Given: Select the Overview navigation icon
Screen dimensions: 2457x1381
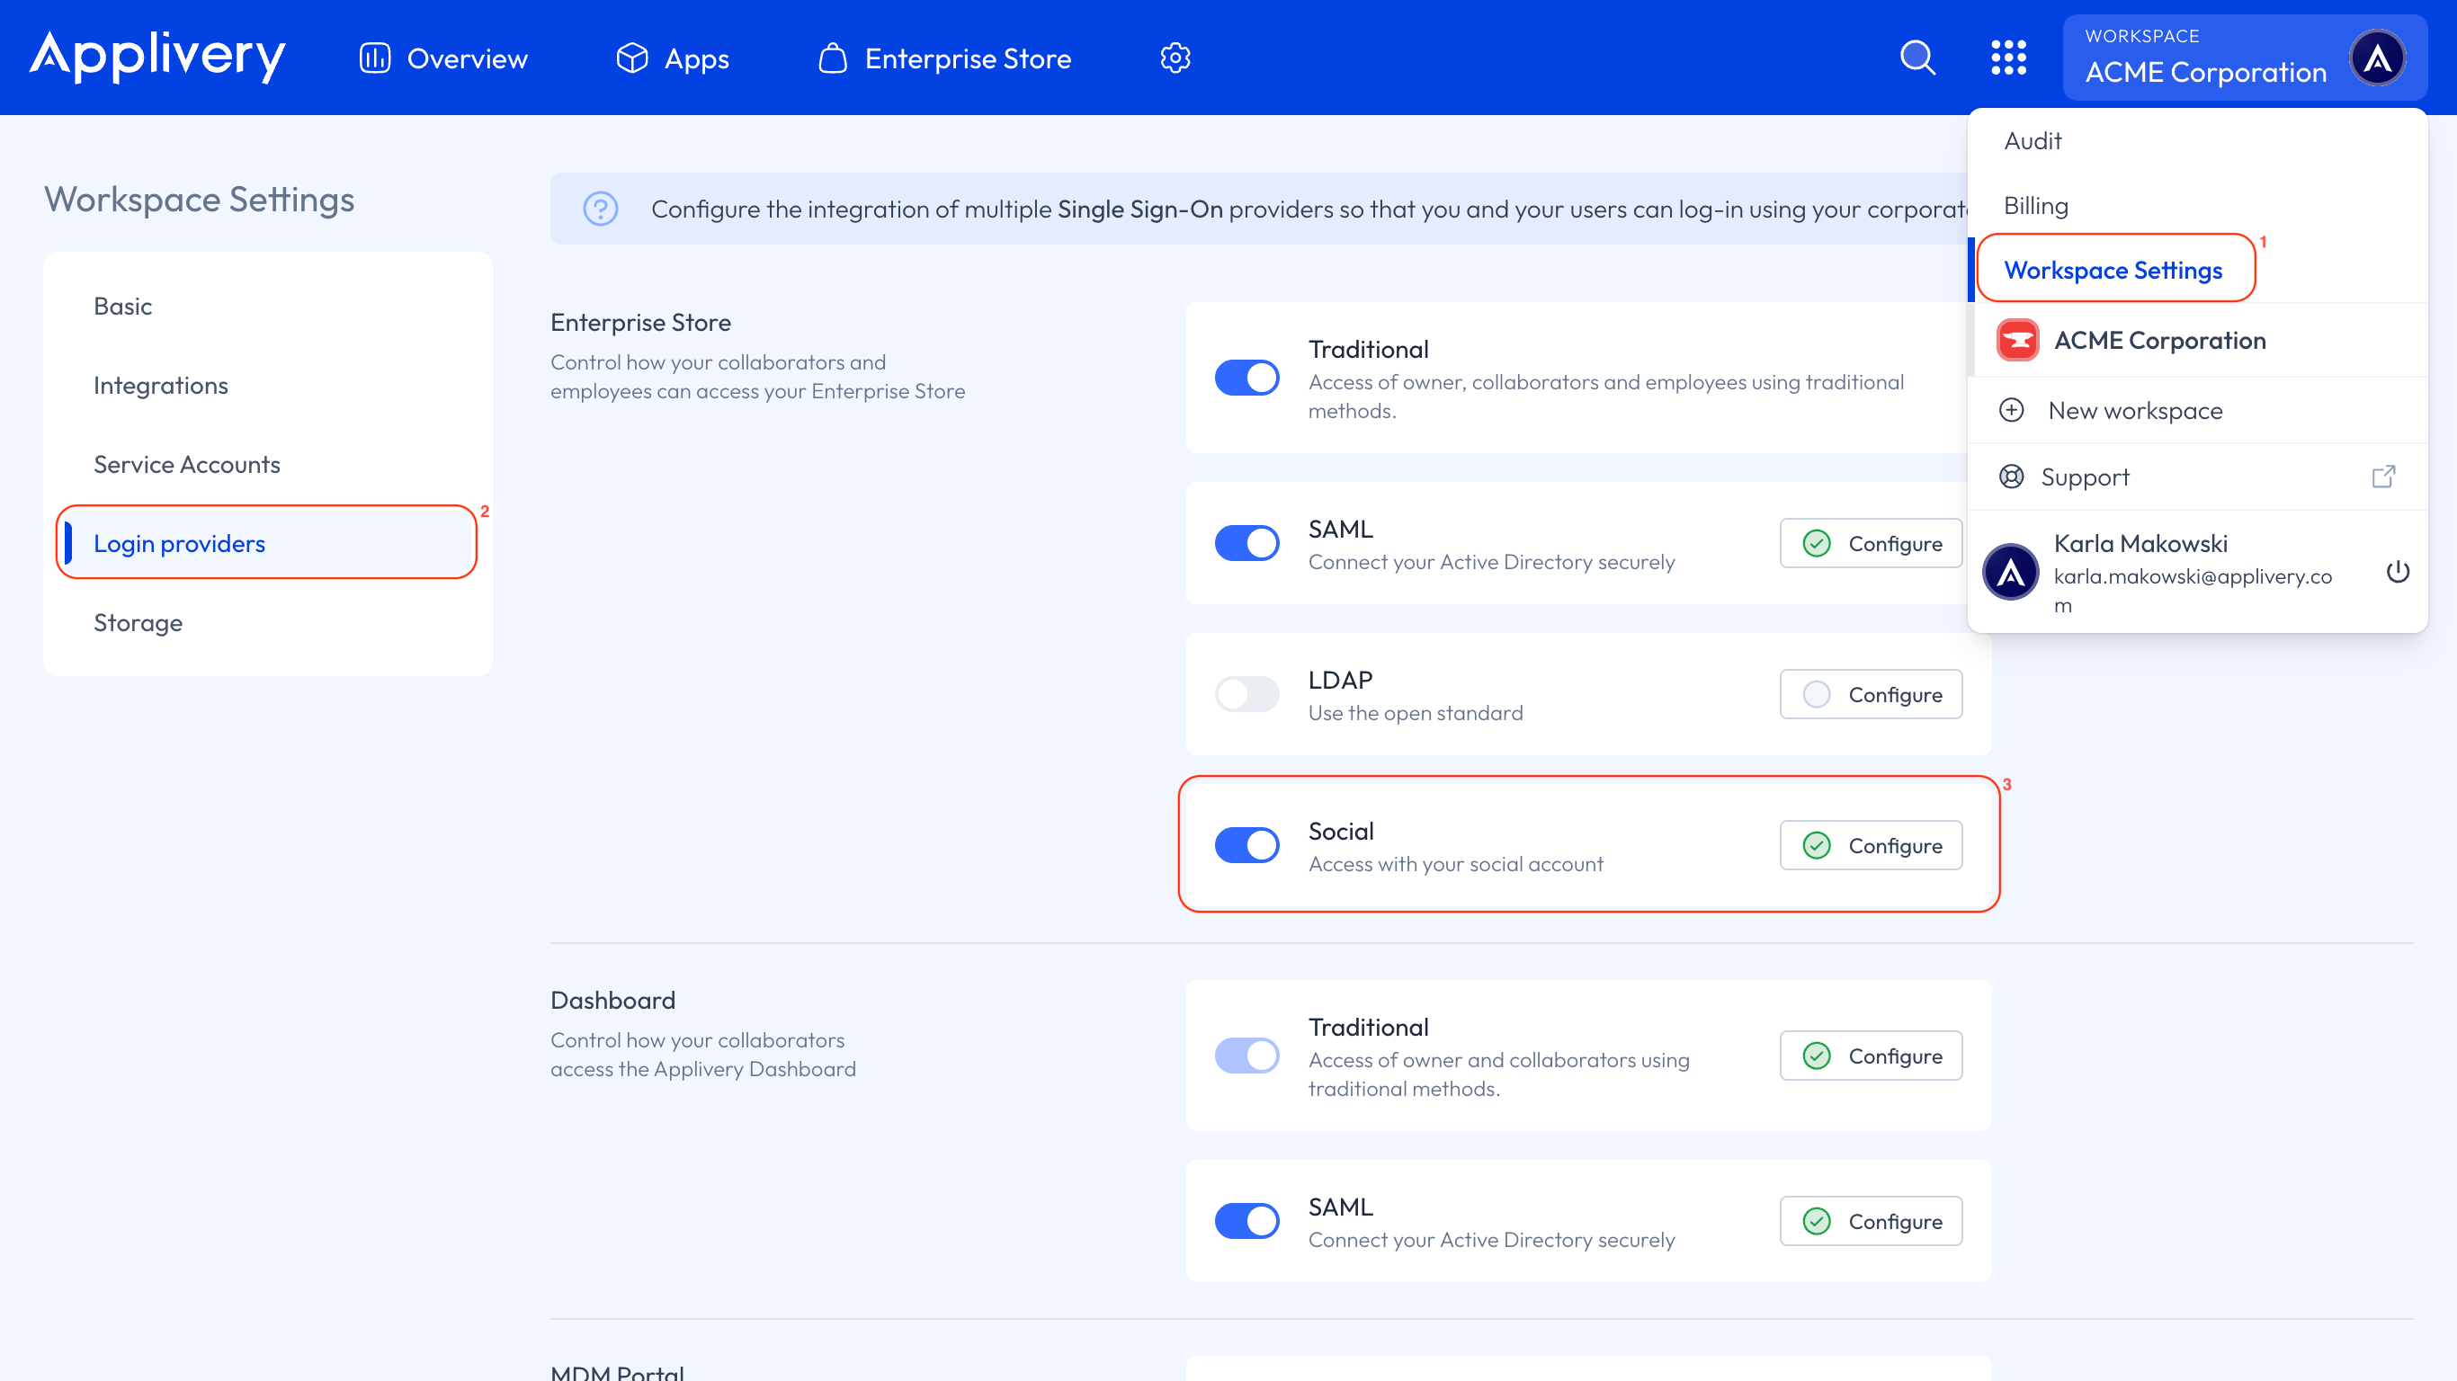Looking at the screenshot, I should coord(374,58).
